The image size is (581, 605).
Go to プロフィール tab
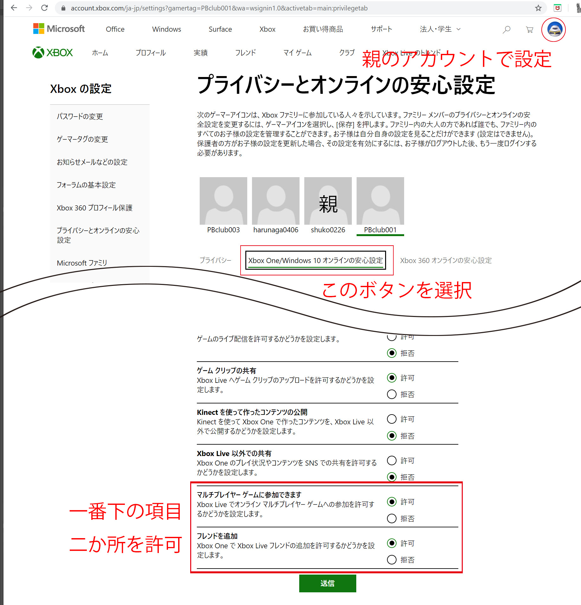tap(151, 53)
